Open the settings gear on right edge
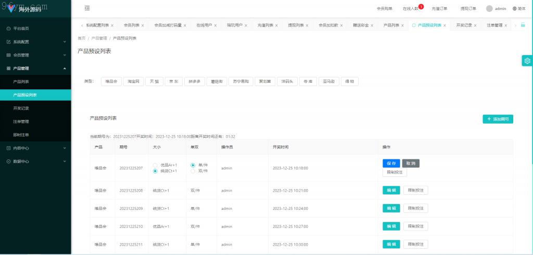 (x=527, y=61)
